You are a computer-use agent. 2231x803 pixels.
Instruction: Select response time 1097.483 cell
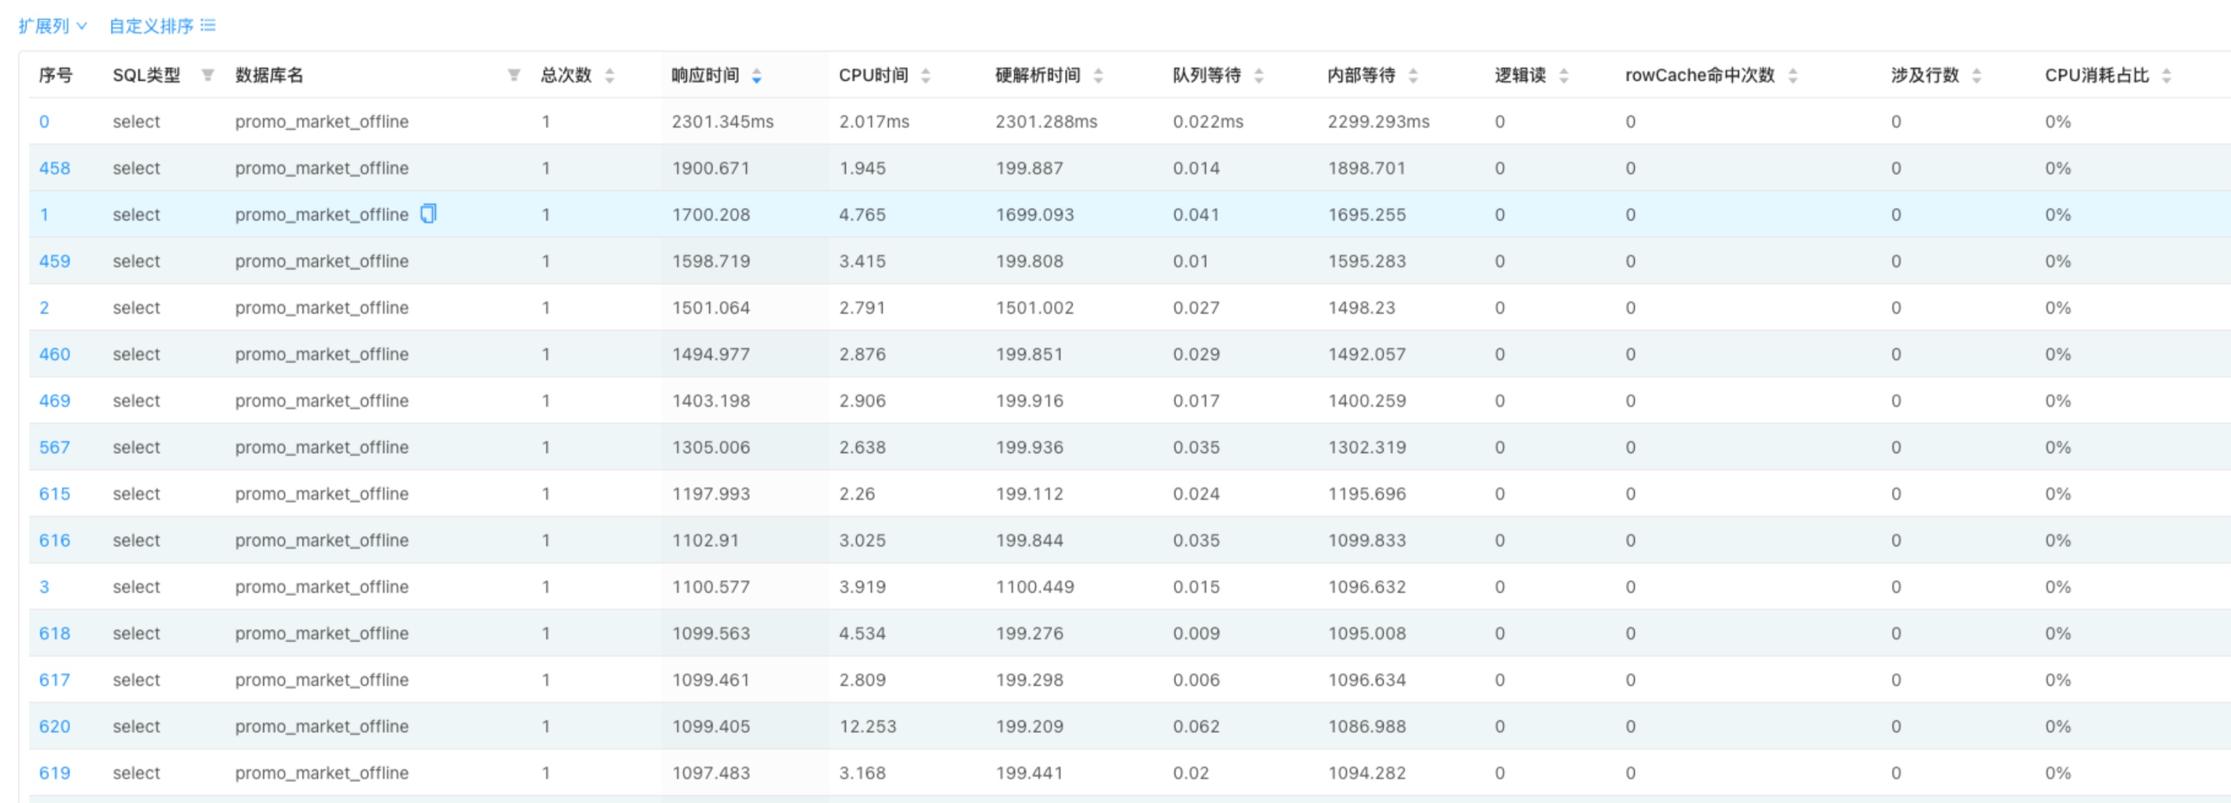coord(710,772)
